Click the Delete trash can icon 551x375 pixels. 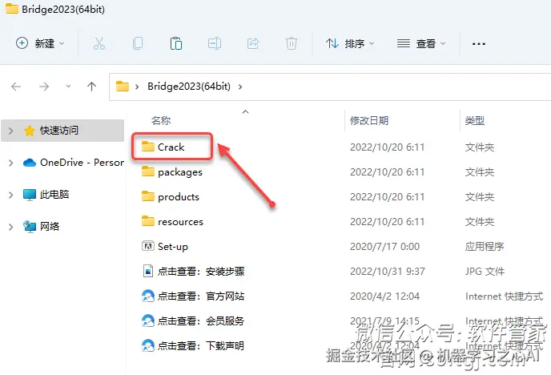point(292,43)
